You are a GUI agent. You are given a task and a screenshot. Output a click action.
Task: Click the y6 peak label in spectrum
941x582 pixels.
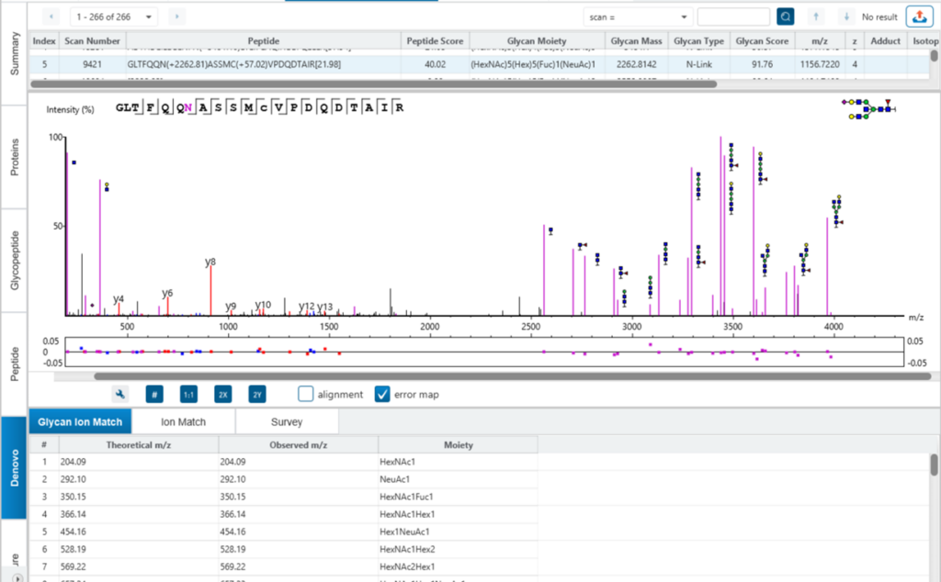coord(167,293)
